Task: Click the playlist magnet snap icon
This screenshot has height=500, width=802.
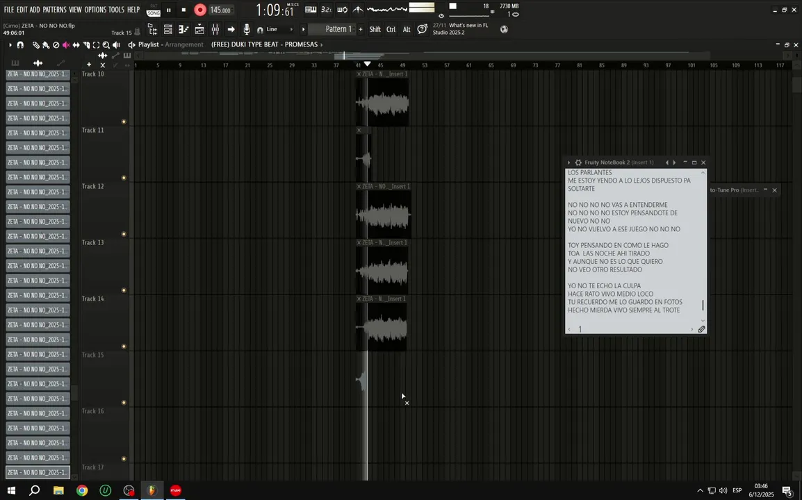Action: [20, 45]
